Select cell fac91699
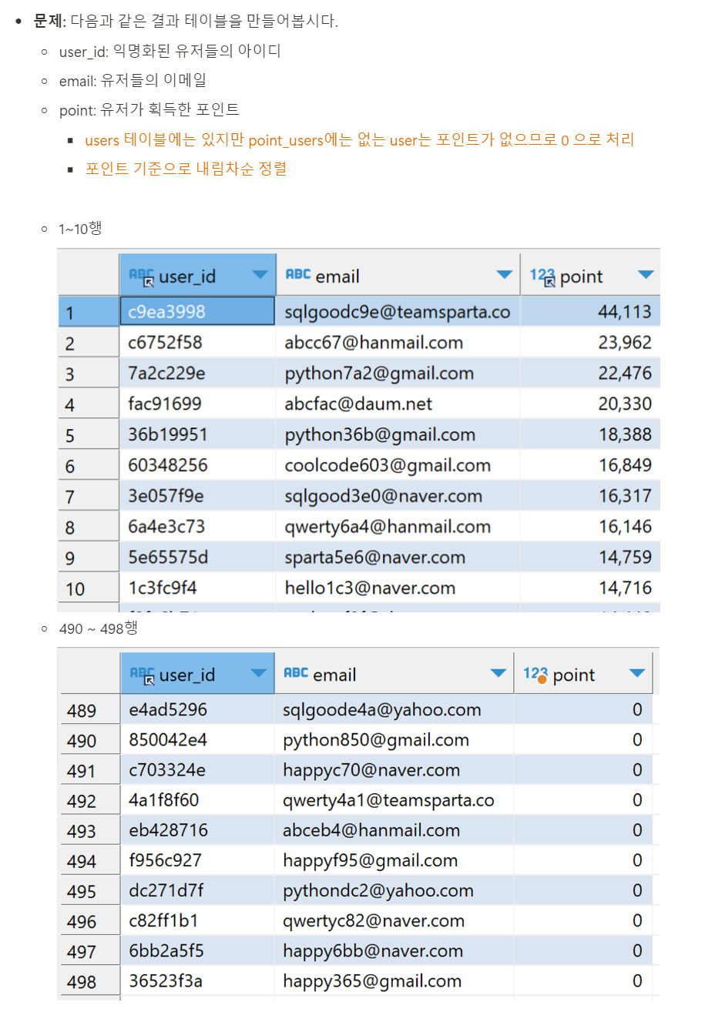Image resolution: width=715 pixels, height=1012 pixels. 197,404
